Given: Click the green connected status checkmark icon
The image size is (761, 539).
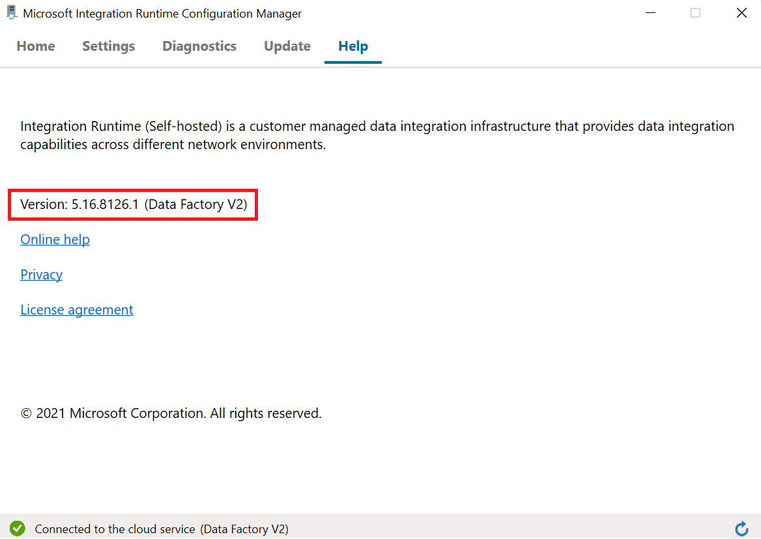Looking at the screenshot, I should click(18, 529).
